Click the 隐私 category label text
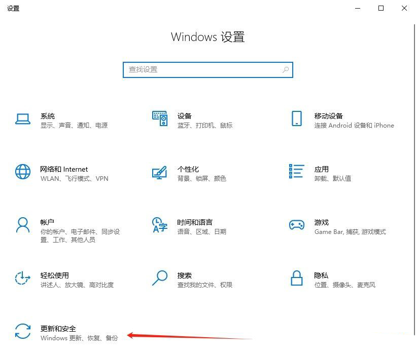 (x=321, y=275)
